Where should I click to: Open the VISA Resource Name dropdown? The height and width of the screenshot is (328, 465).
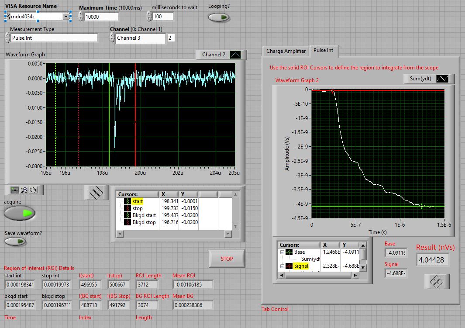(67, 17)
